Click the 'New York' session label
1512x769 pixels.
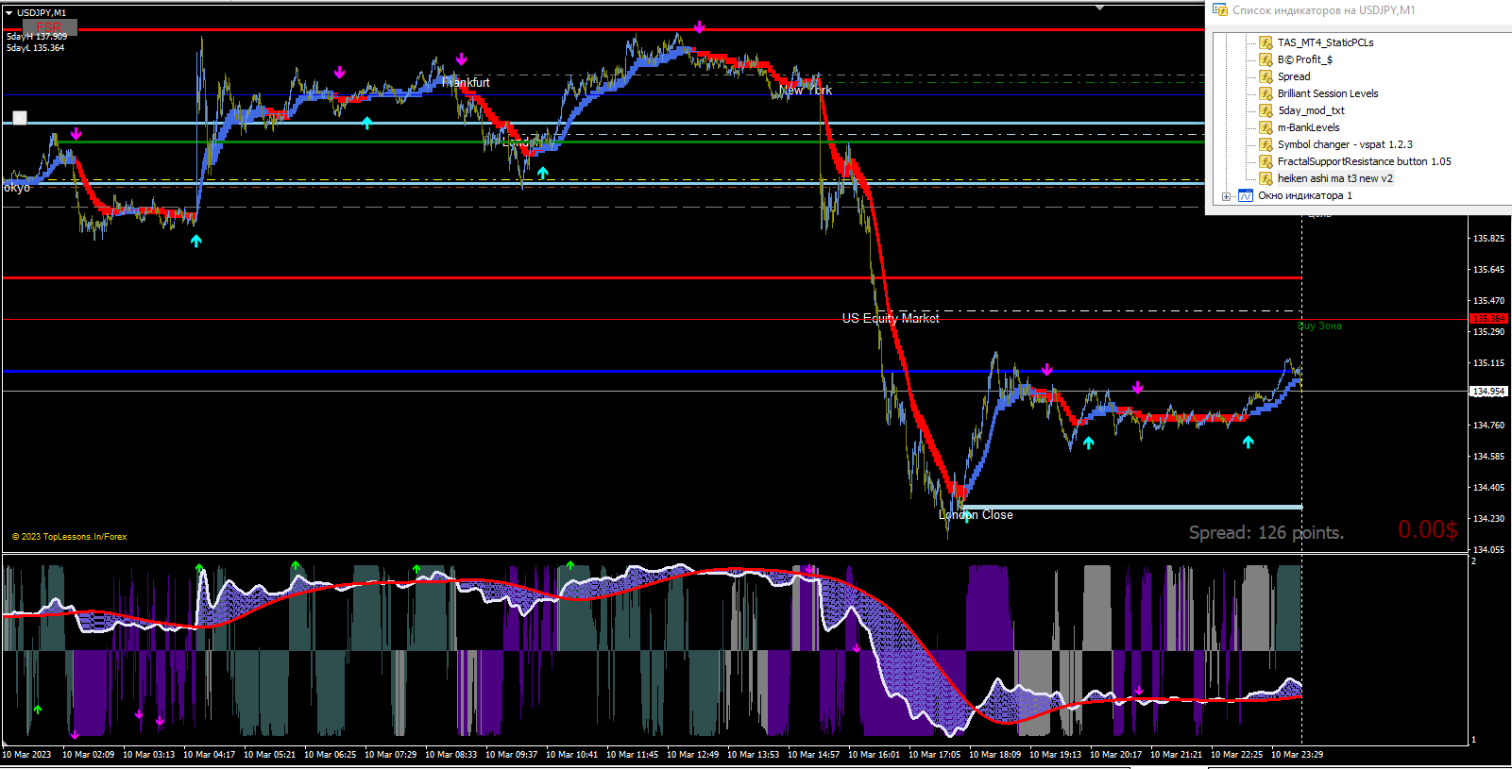point(806,91)
